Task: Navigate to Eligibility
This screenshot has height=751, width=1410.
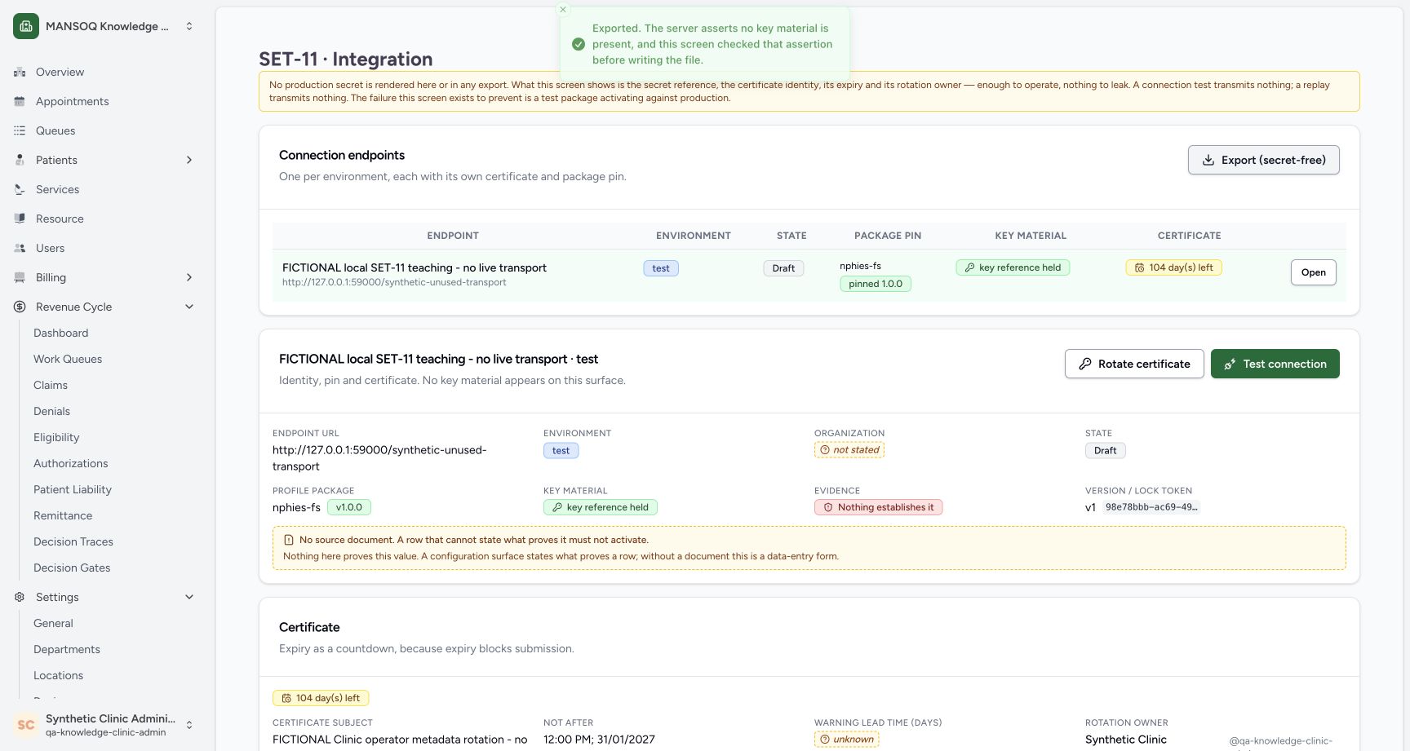Action: click(56, 437)
